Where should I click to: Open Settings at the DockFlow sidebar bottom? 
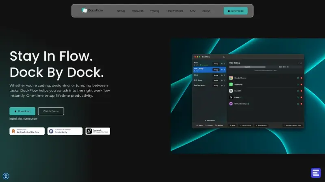pos(219,125)
